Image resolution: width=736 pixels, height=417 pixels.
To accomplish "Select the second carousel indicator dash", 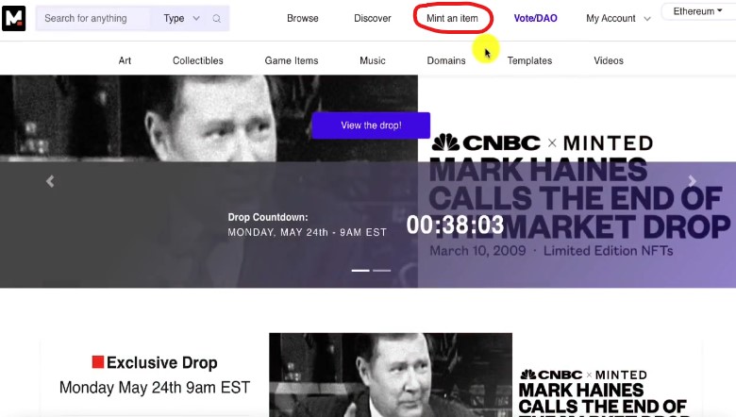I will pos(382,270).
